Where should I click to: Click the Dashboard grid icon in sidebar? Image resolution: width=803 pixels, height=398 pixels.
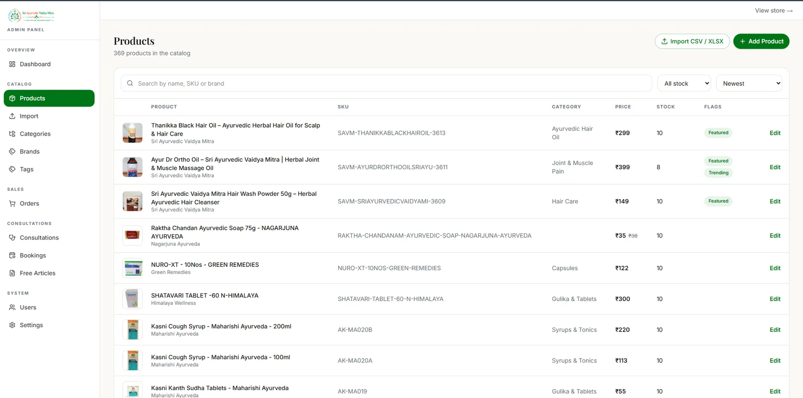pos(12,64)
